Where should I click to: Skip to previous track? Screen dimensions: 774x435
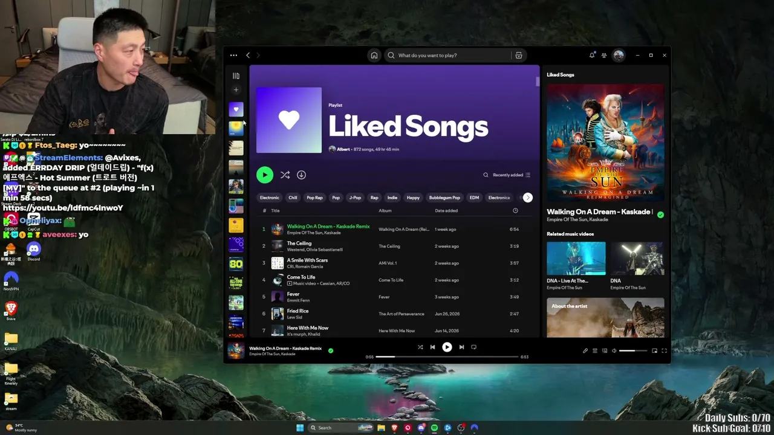coord(432,347)
